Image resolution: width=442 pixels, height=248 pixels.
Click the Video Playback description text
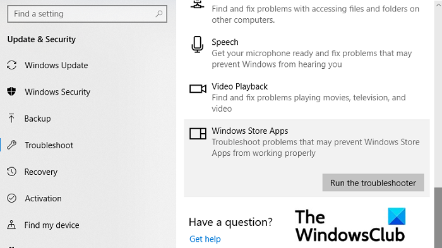[x=309, y=103]
